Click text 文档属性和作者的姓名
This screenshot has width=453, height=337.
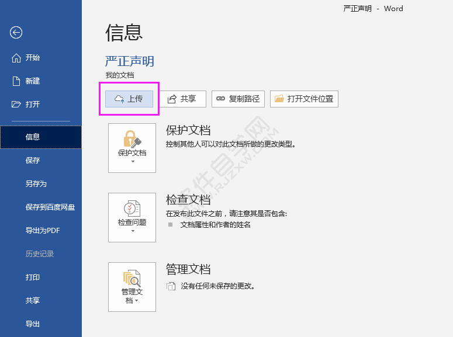pyautogui.click(x=216, y=225)
